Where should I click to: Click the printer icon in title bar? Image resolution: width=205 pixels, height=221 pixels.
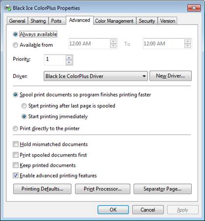point(8,8)
